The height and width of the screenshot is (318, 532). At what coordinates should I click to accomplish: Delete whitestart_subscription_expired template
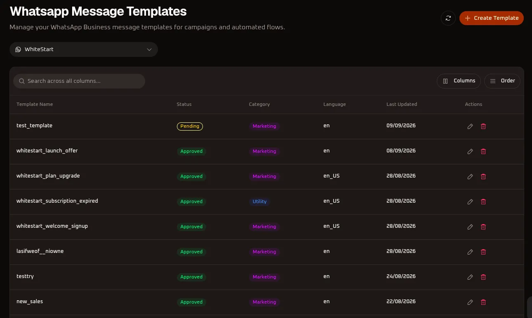tap(483, 202)
